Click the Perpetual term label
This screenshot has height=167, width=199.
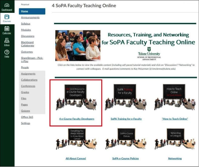coord(25,5)
